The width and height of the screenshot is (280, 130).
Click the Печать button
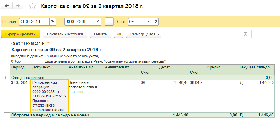pyautogui.click(x=100, y=34)
